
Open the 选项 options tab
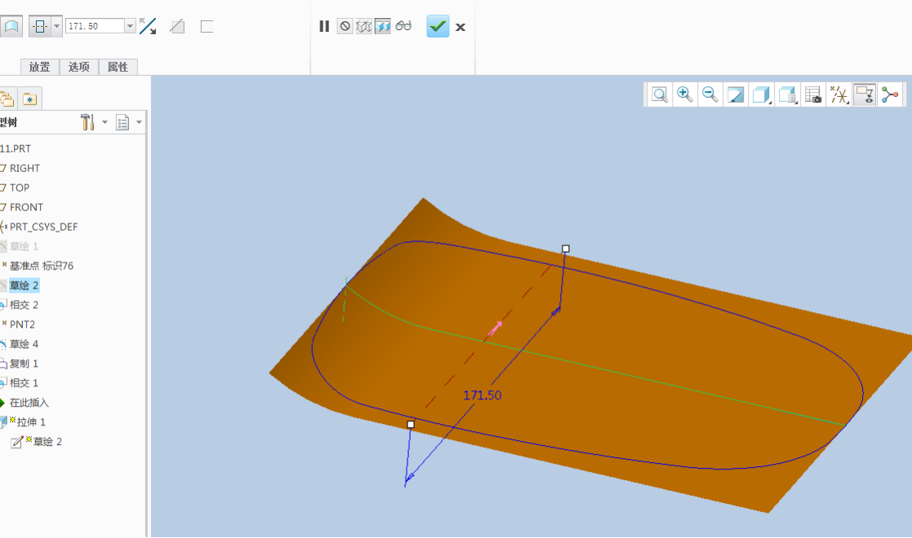point(79,67)
